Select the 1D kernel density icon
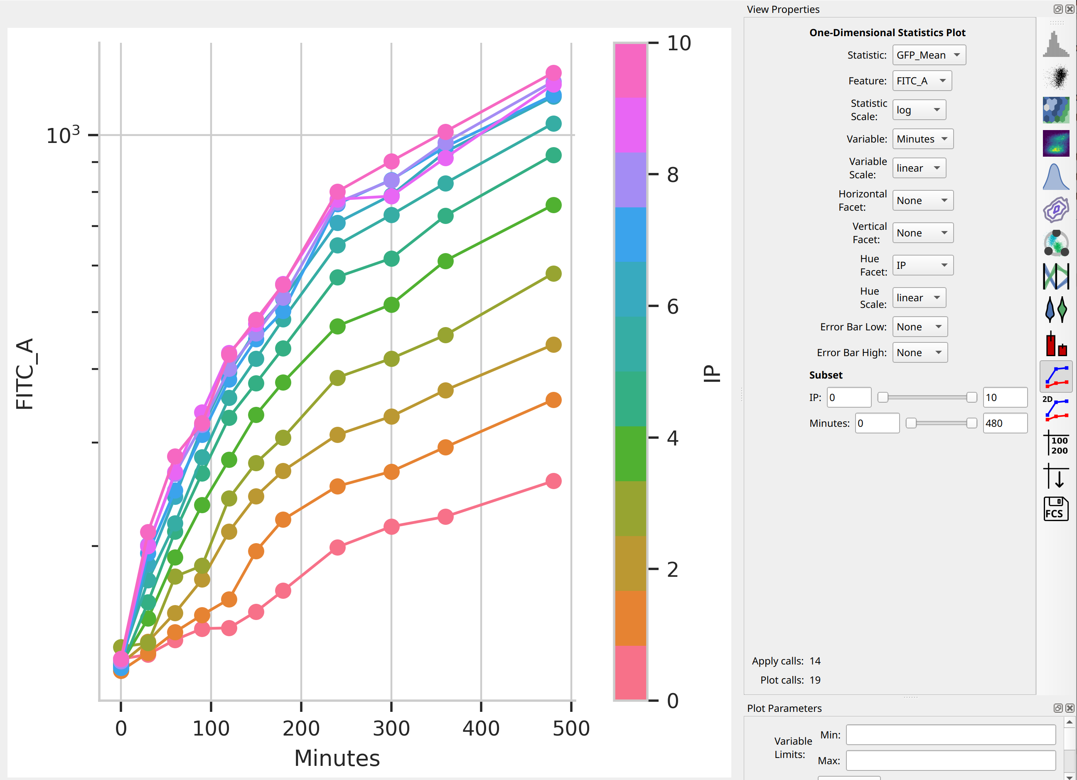1077x780 pixels. click(x=1056, y=176)
